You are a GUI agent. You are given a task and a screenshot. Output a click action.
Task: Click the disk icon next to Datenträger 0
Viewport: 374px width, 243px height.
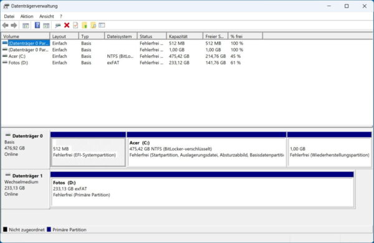coord(8,135)
